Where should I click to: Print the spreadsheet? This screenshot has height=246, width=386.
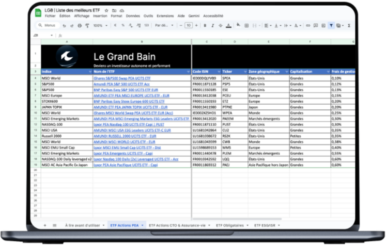click(x=80, y=25)
